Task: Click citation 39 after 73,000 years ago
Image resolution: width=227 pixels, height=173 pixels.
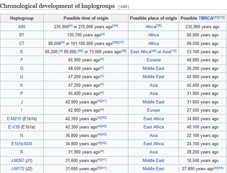Action: click(x=124, y=51)
